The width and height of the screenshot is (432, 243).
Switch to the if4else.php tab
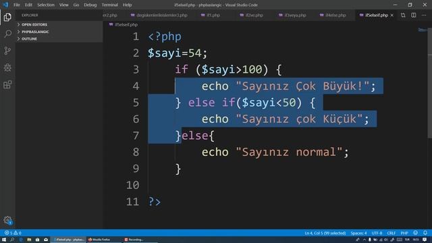pos(333,15)
